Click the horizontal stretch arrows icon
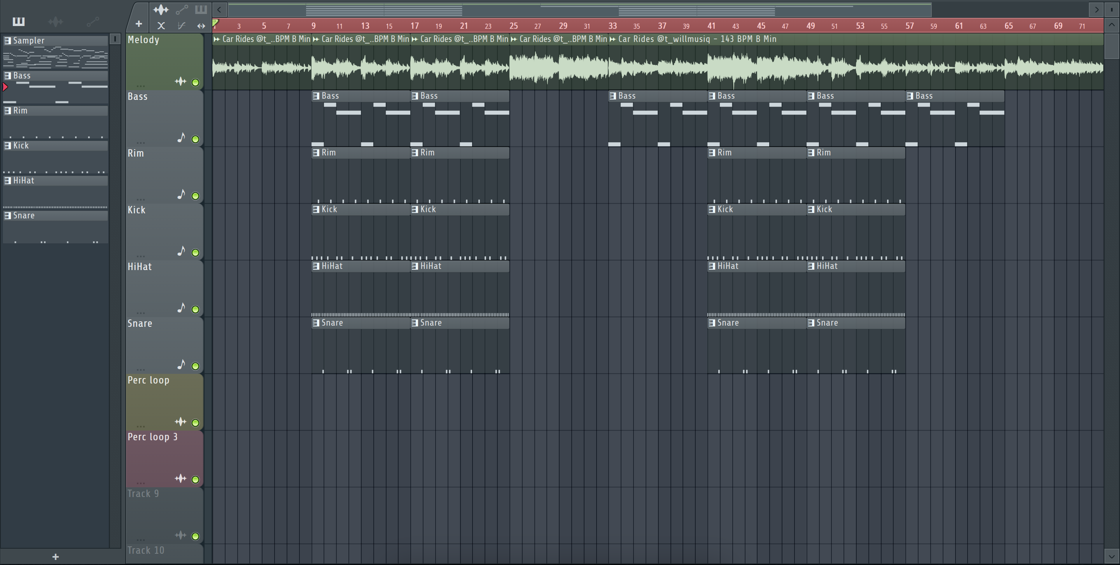Screen dimensions: 1120x565 coord(201,26)
